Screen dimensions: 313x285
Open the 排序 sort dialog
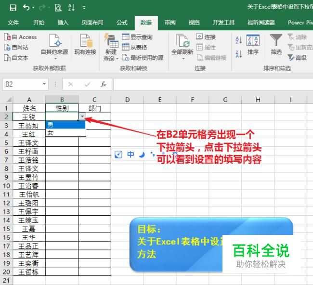[x=253, y=44]
